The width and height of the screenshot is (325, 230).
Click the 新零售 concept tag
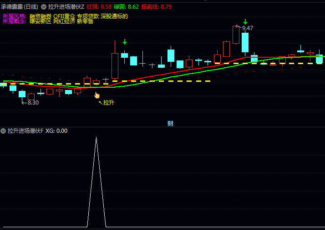[85, 21]
